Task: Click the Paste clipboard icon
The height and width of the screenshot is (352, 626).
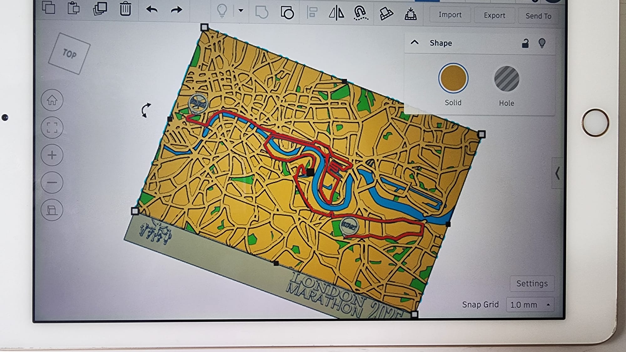Action: coord(74,8)
